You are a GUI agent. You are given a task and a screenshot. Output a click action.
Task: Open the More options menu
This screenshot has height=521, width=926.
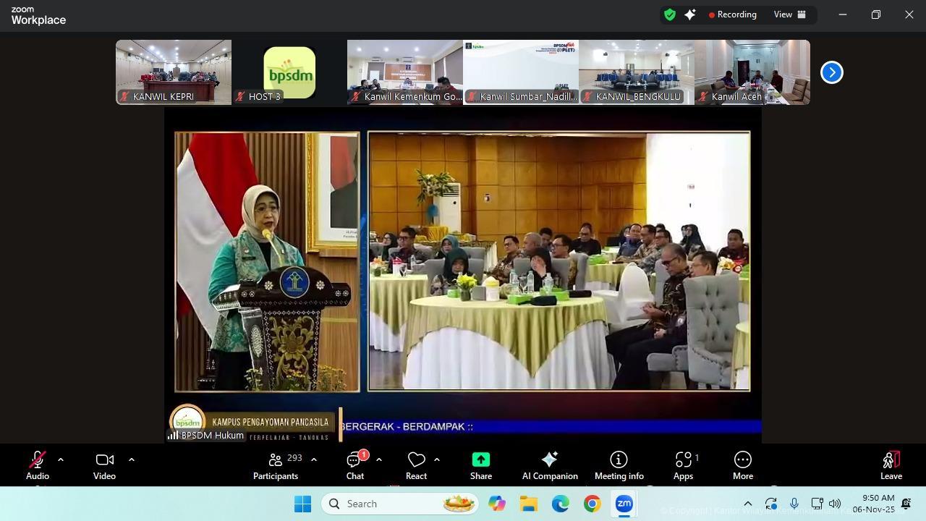pos(743,465)
